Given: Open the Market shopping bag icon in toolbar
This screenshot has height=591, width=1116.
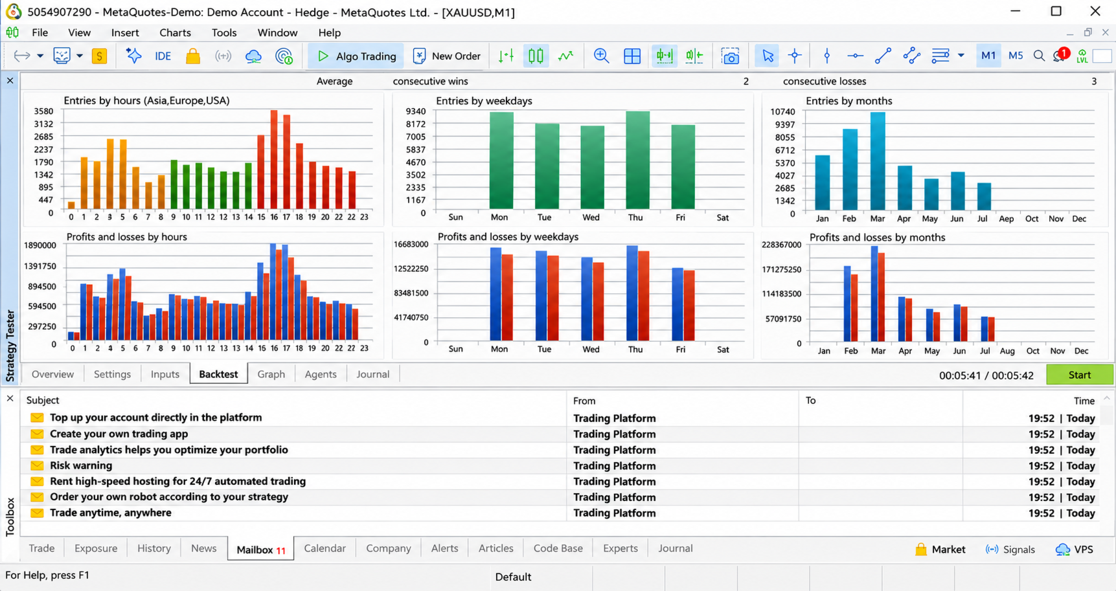Looking at the screenshot, I should (x=193, y=56).
